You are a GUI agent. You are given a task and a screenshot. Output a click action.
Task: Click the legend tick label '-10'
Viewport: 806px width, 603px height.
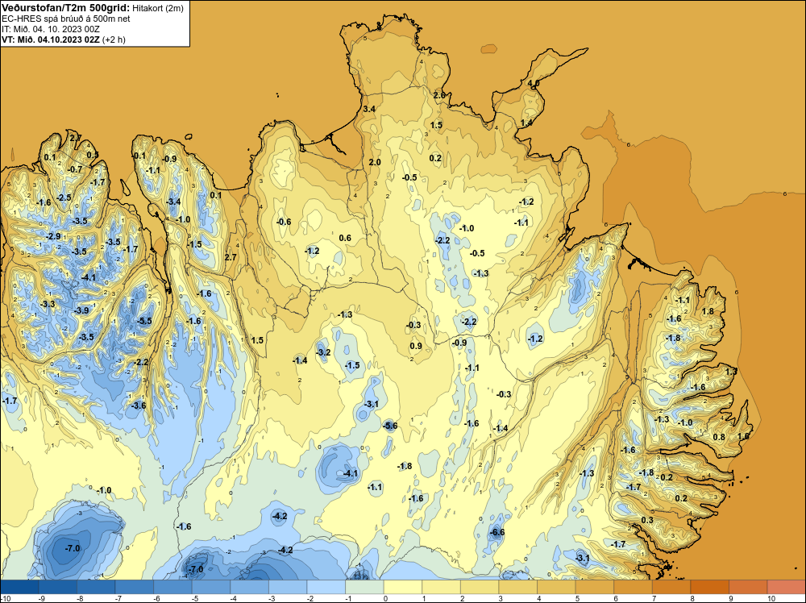tap(5, 598)
